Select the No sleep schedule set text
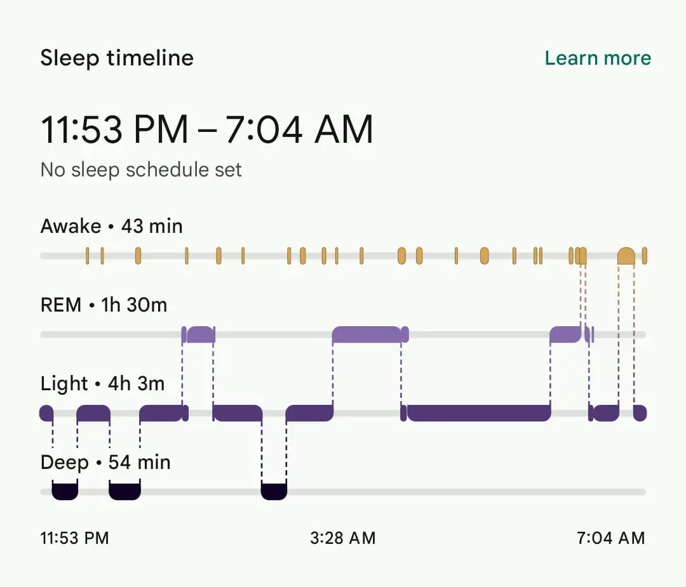The height and width of the screenshot is (587, 686). (x=140, y=170)
